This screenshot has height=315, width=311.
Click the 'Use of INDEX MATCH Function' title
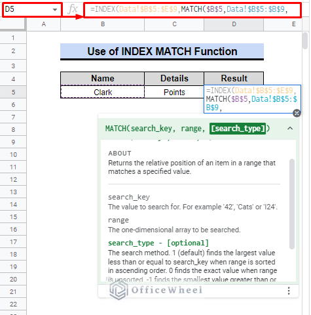pyautogui.click(x=162, y=52)
